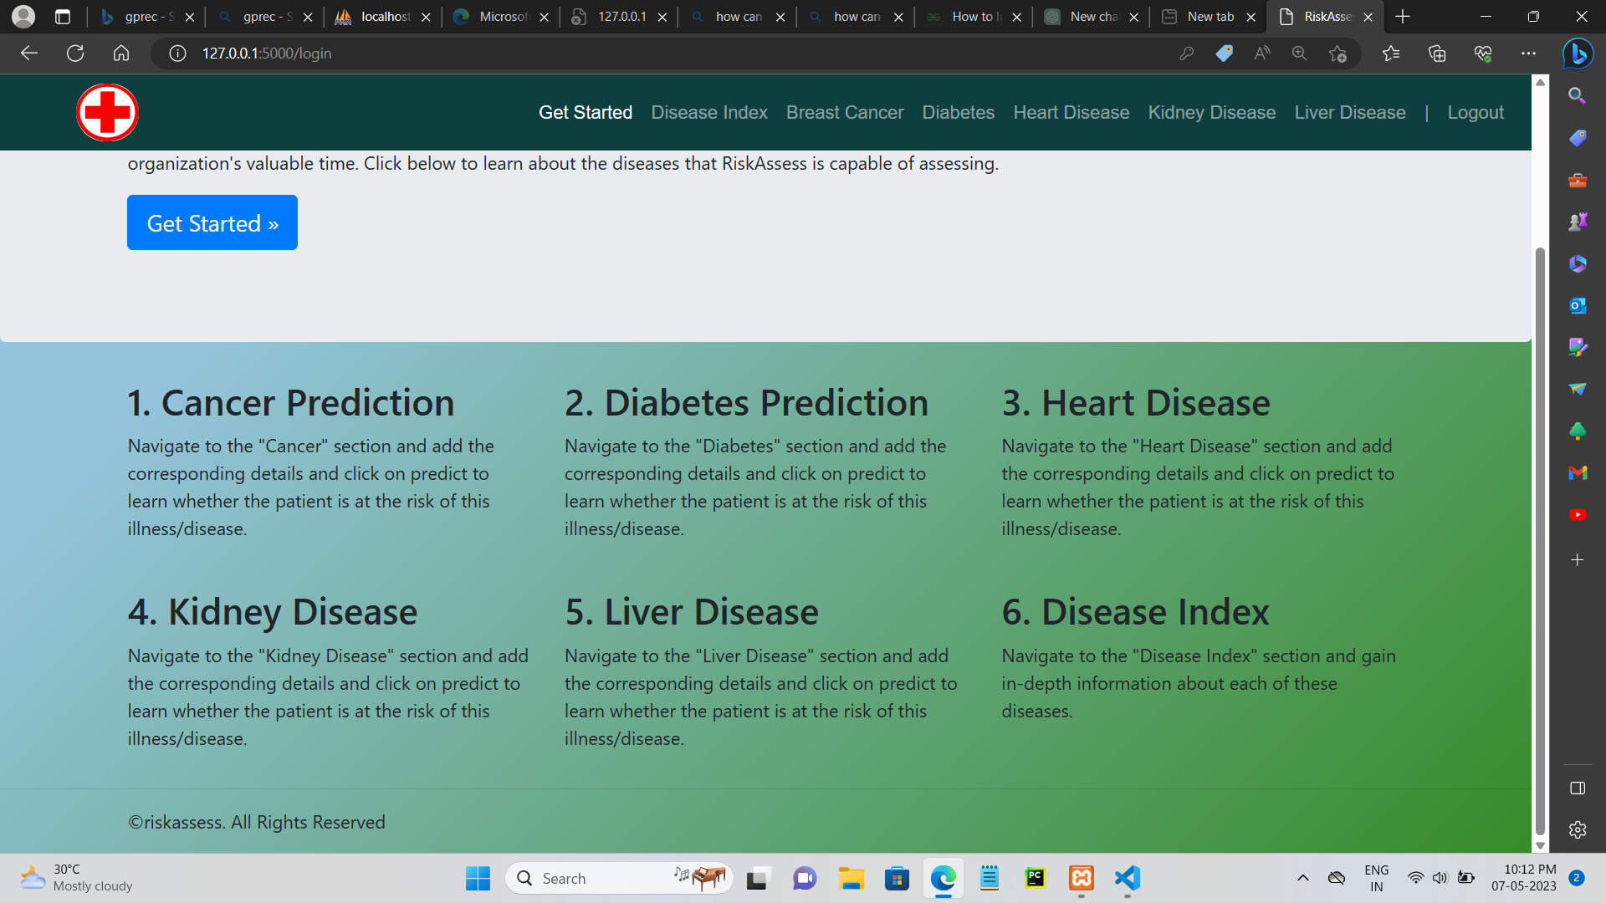Open the saved password key icon
Image resolution: width=1606 pixels, height=903 pixels.
pyautogui.click(x=1186, y=54)
